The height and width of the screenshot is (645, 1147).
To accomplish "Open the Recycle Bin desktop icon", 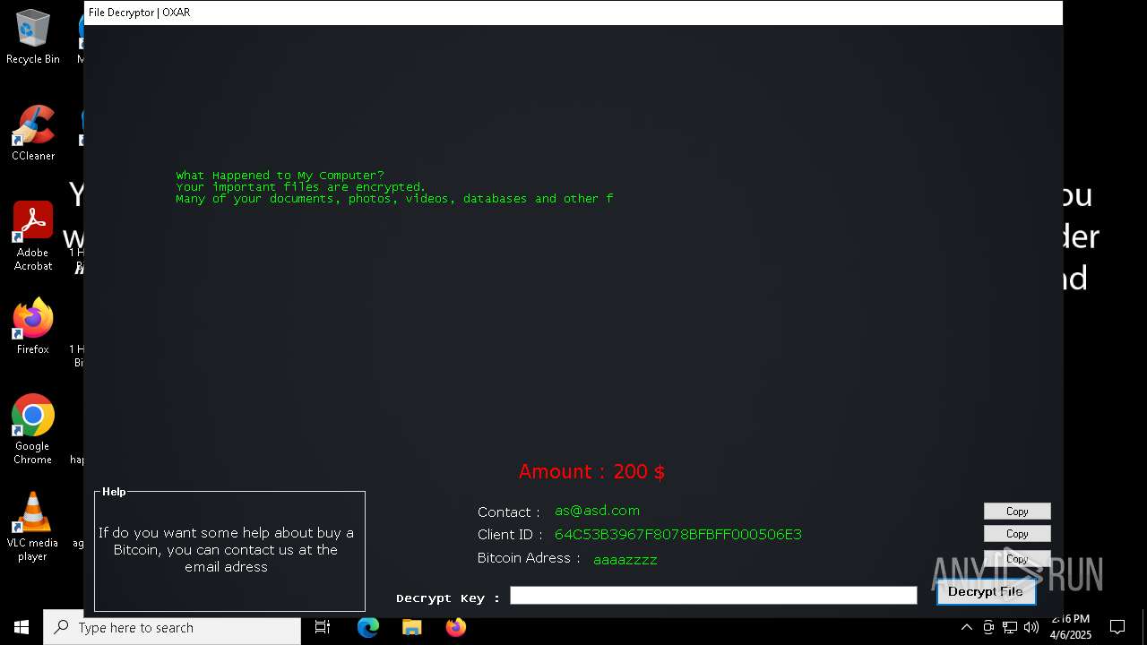I will coord(33,38).
